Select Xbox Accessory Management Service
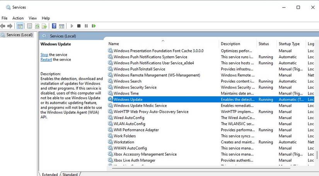 click(x=145, y=154)
